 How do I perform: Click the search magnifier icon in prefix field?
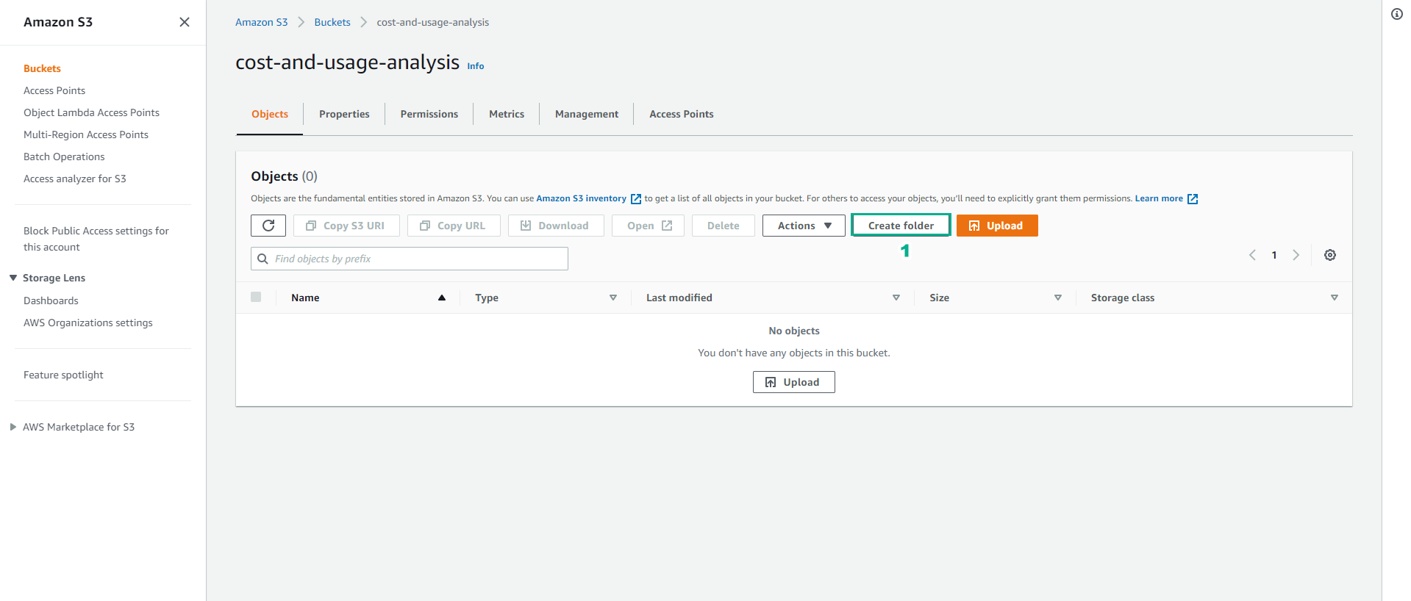(262, 259)
